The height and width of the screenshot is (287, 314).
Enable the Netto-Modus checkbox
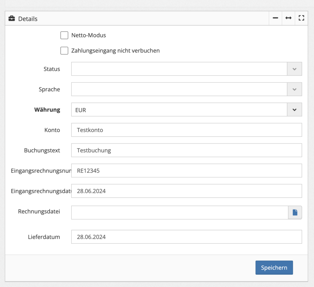pyautogui.click(x=64, y=35)
